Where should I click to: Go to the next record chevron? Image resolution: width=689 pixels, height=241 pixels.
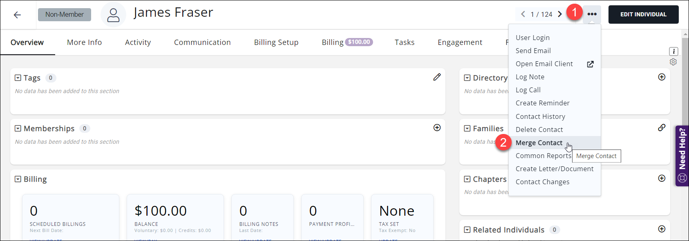[560, 14]
